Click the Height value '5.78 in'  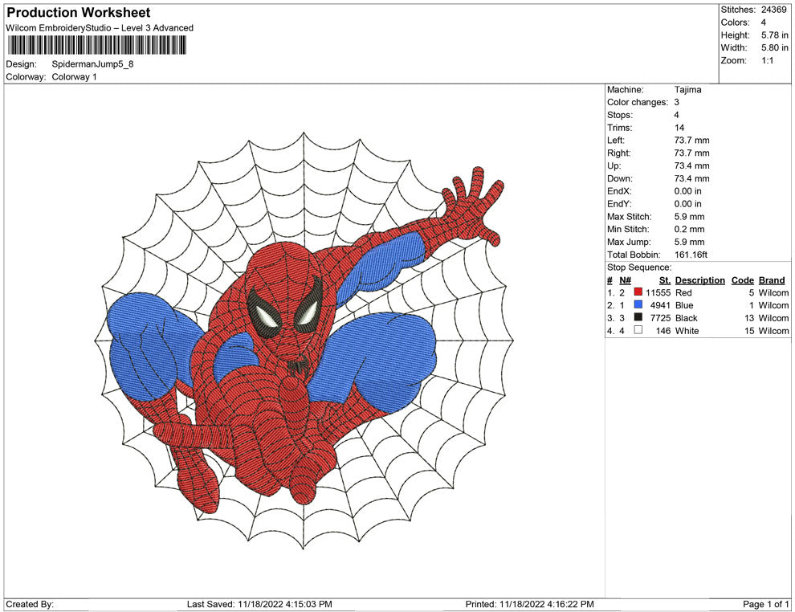(775, 35)
